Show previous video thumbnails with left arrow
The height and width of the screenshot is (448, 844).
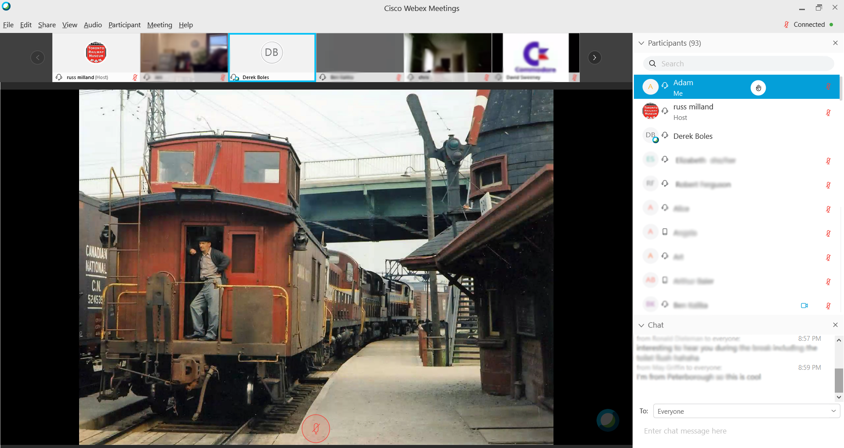38,58
